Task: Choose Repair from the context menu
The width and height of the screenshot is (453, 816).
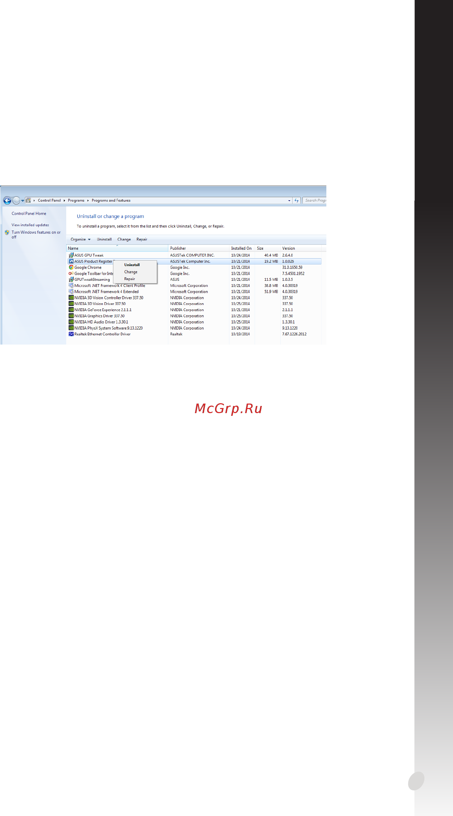Action: 129,279
